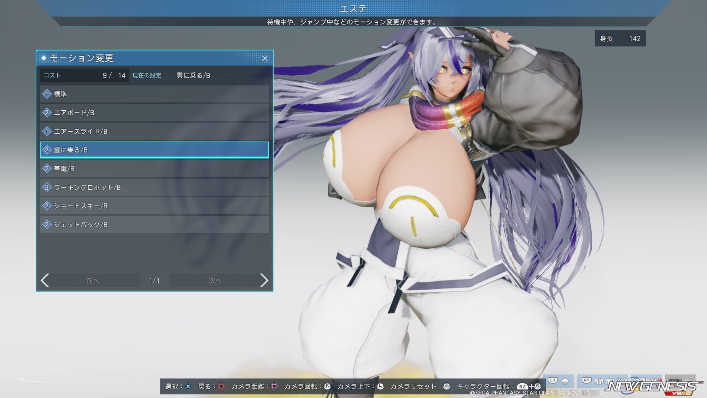The height and width of the screenshot is (398, 707).
Task: Go to previous page with left arrow
Action: [x=45, y=280]
